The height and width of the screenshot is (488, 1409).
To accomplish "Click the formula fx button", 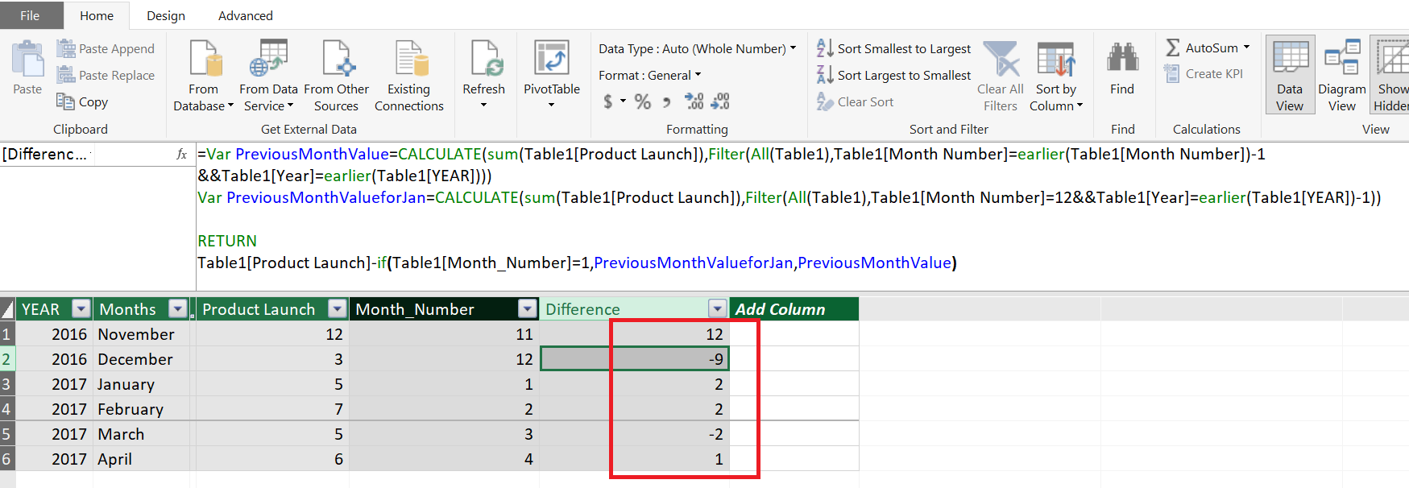I will (x=182, y=154).
